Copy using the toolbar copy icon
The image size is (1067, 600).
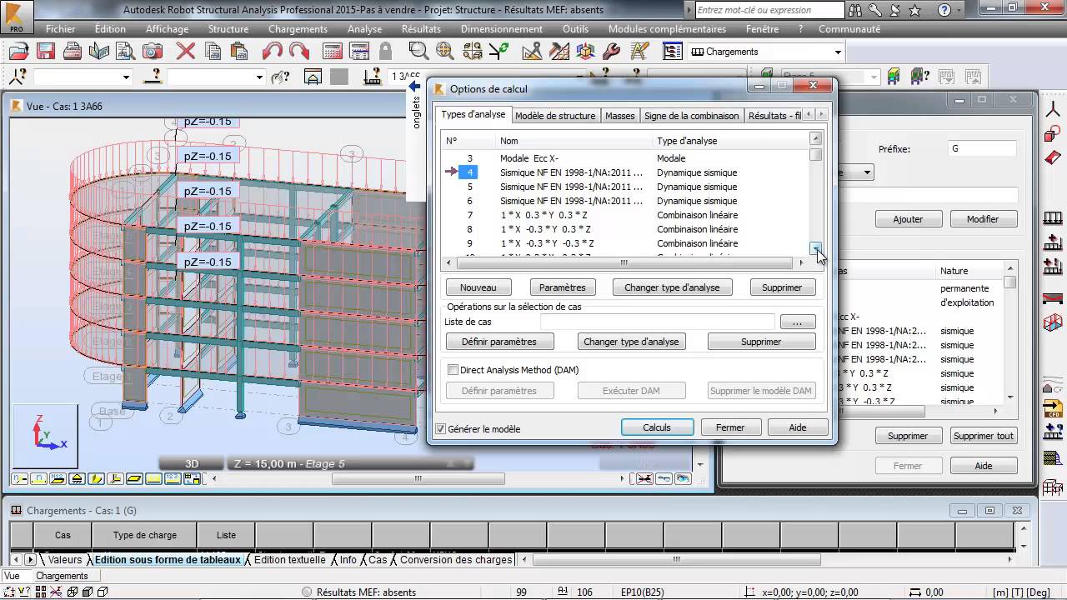click(x=213, y=51)
